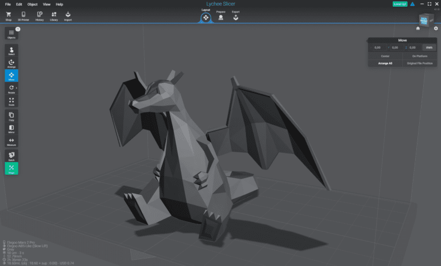The width and height of the screenshot is (441, 266).
Task: Click the 50 um layer thickness status line
Action: (13, 253)
